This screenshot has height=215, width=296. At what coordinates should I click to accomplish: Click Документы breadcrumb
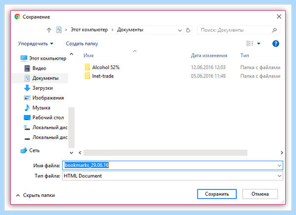click(130, 30)
